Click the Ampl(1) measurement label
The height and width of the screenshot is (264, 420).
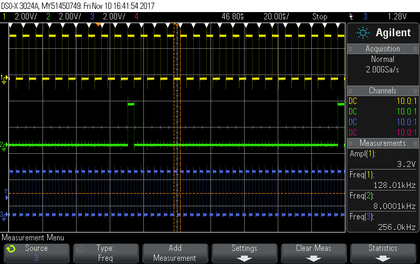pos(363,154)
